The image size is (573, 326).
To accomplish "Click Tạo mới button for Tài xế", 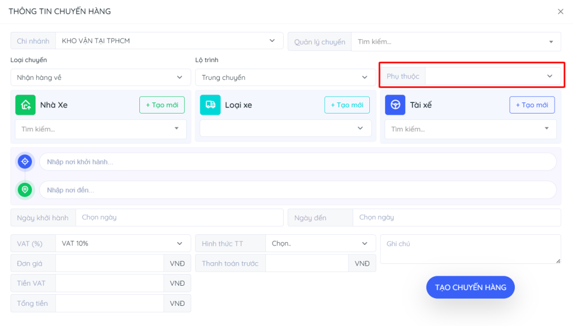I will point(532,105).
